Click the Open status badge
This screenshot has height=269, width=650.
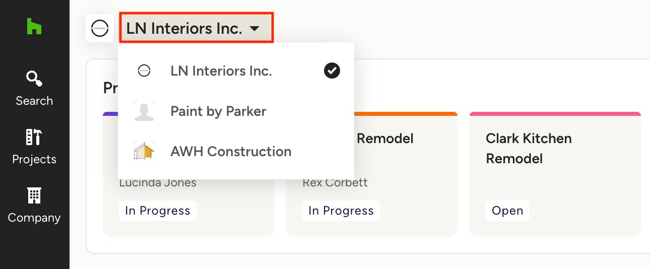point(507,211)
